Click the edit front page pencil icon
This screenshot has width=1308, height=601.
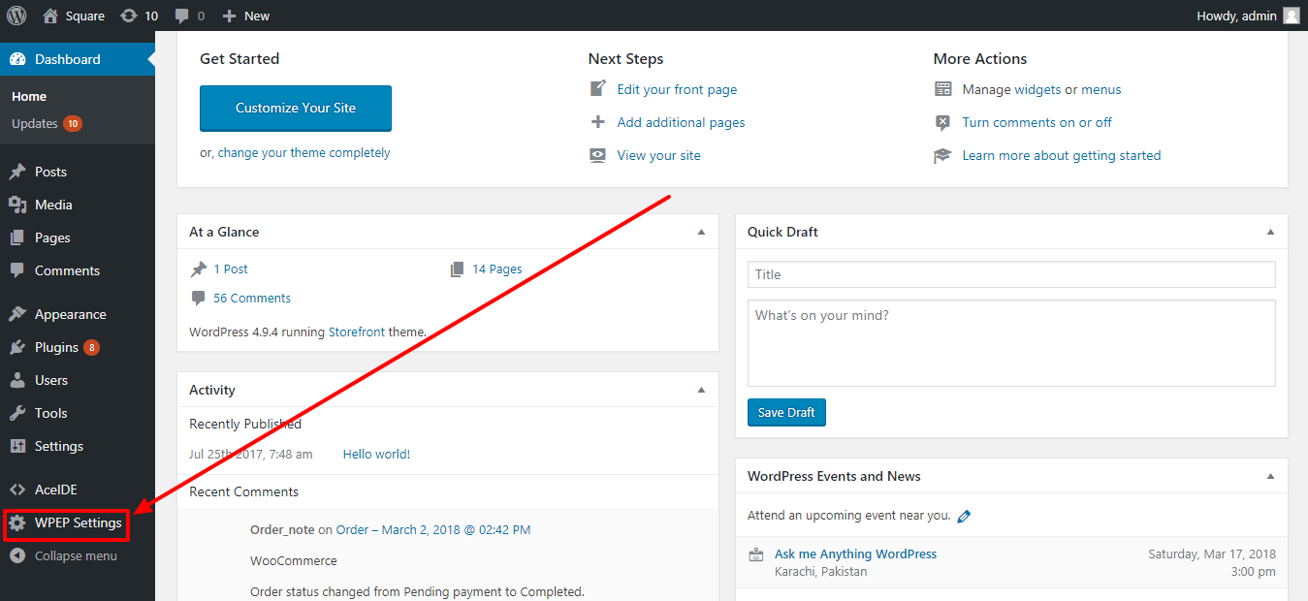pyautogui.click(x=598, y=89)
